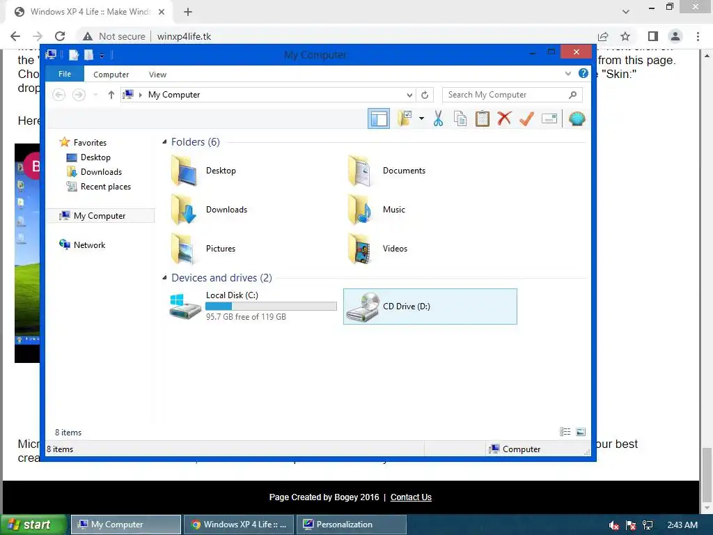This screenshot has height=535, width=713.
Task: Collapse the Folders (6) group
Action: (x=164, y=142)
